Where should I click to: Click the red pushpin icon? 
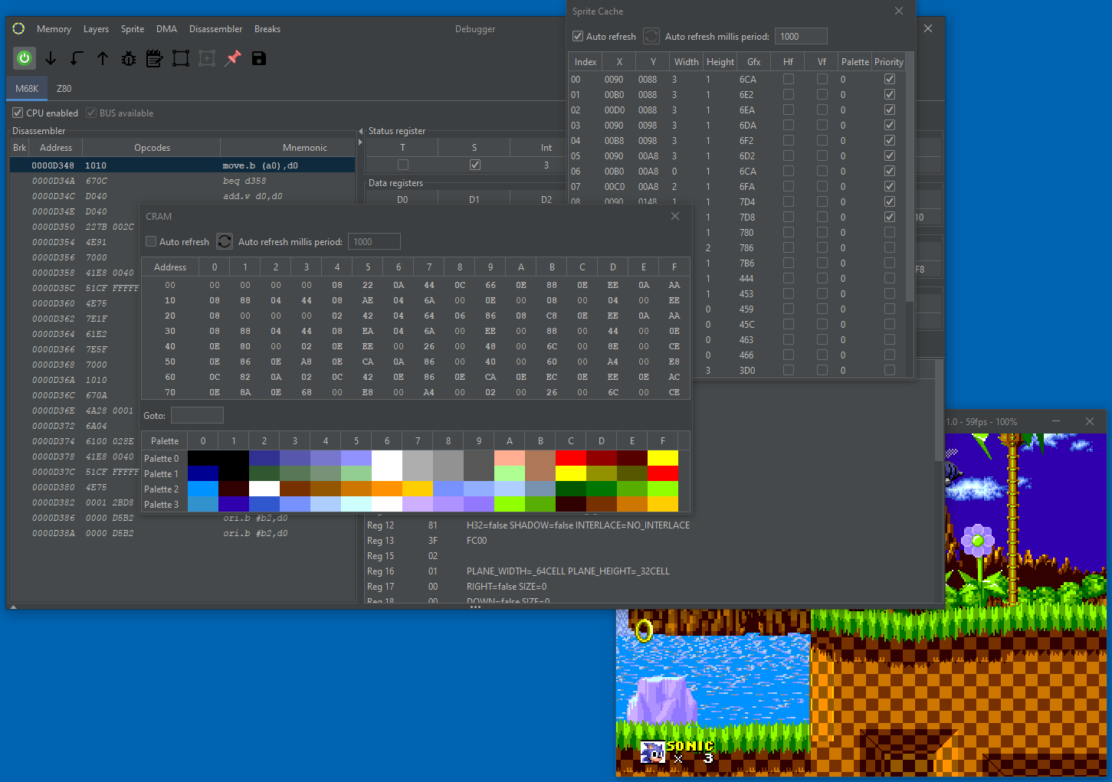233,58
